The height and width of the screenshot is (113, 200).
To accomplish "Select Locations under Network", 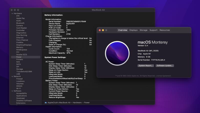I will (20, 81).
